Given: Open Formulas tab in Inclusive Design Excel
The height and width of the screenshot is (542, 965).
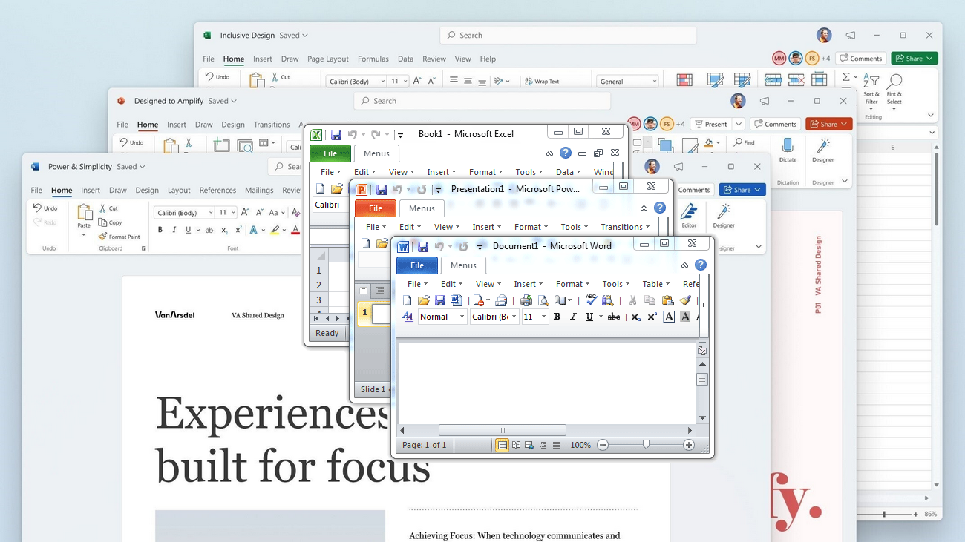Looking at the screenshot, I should click(373, 59).
